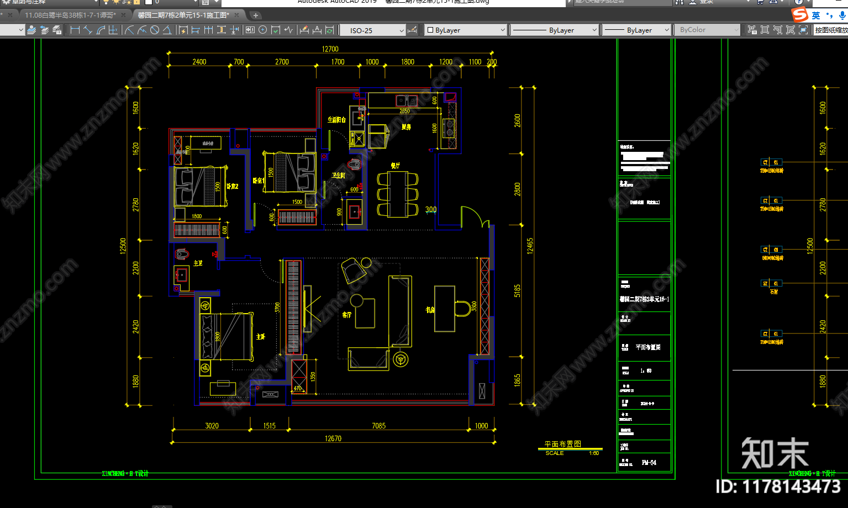Viewport: 848px width, 508px height.
Task: Click the 厨房 room label
Action: tap(406, 127)
